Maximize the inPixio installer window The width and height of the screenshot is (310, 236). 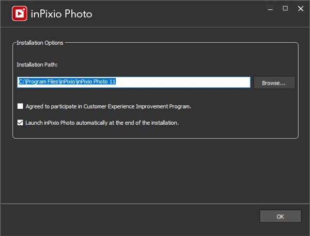click(285, 8)
